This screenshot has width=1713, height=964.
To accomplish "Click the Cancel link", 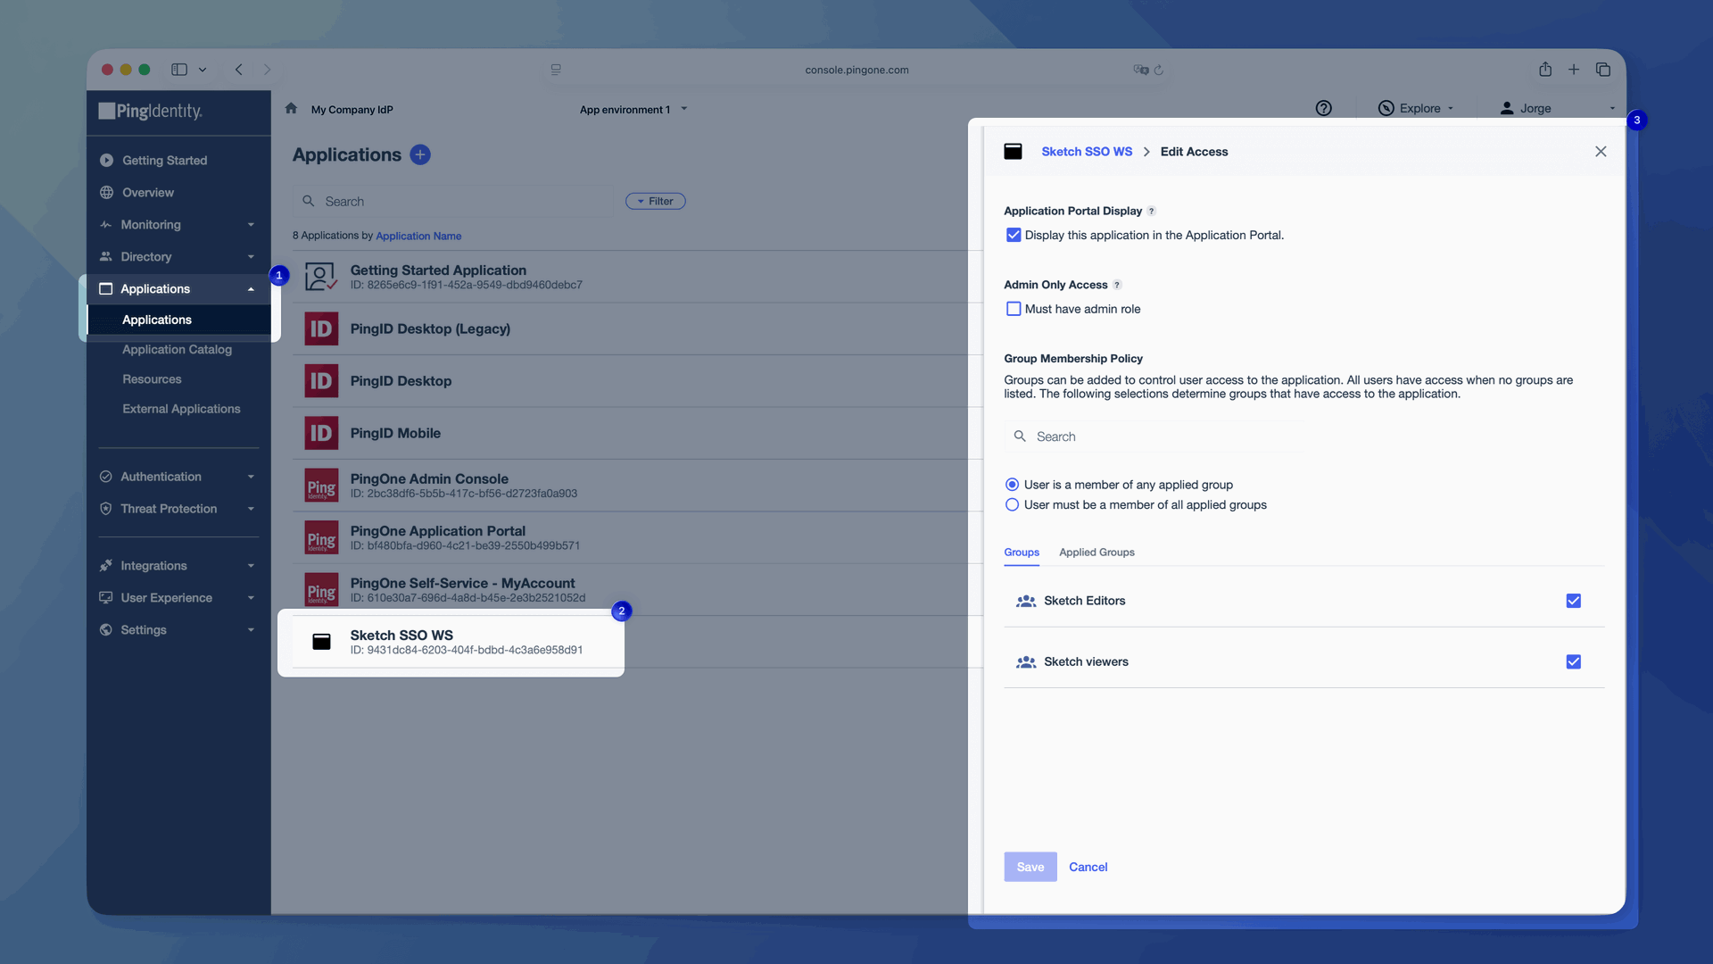I will click(1088, 867).
